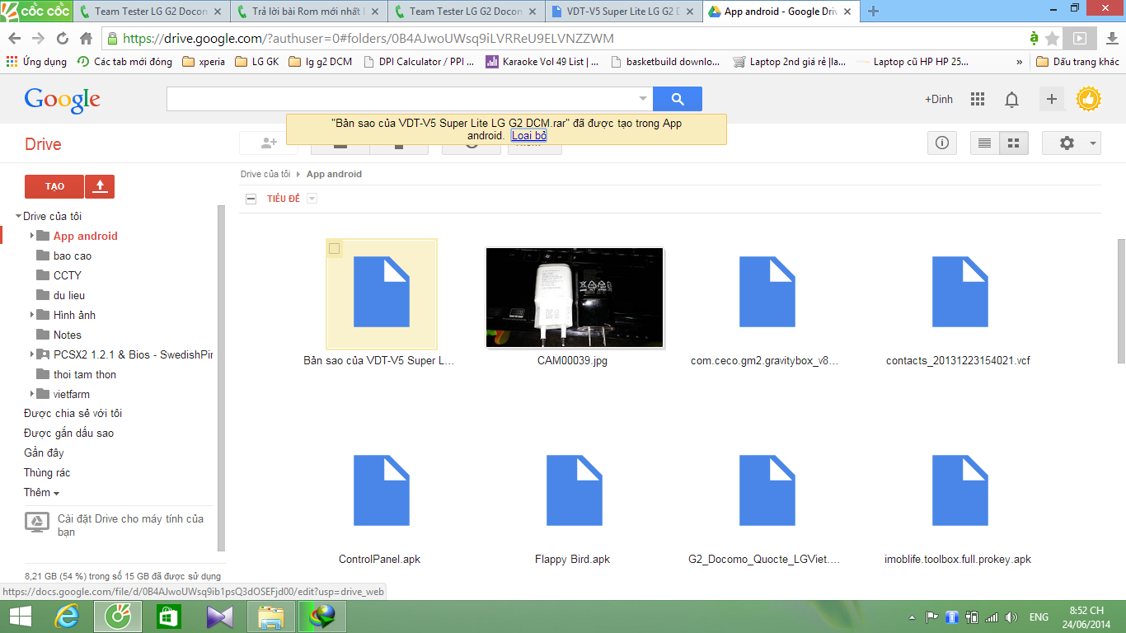Open the xperia bookmark folder
This screenshot has width=1126, height=633.
click(204, 62)
